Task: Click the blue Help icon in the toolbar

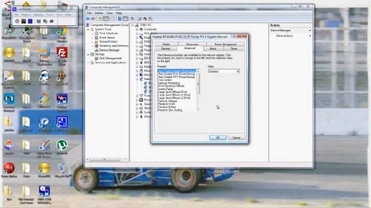Action: tap(120, 18)
